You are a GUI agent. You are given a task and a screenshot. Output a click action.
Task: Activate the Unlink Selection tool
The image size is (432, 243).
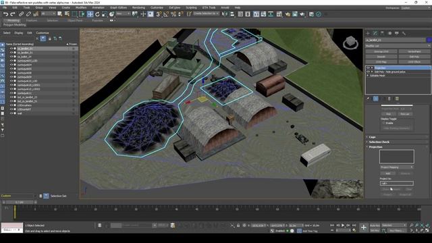click(28, 14)
